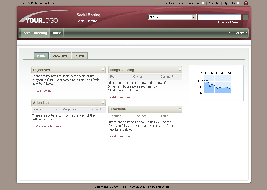
Task: Click Add new item under Objectives
Action: click(45, 91)
